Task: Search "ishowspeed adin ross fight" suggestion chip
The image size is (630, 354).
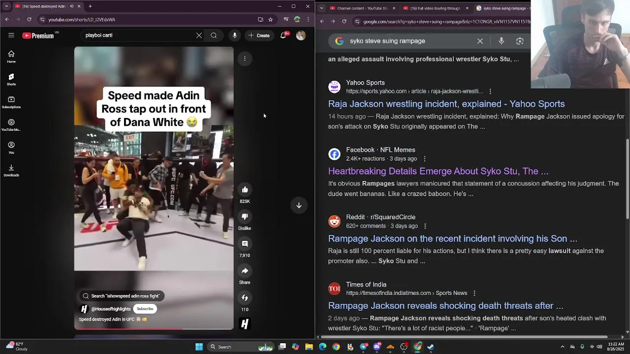Action: coord(121,296)
